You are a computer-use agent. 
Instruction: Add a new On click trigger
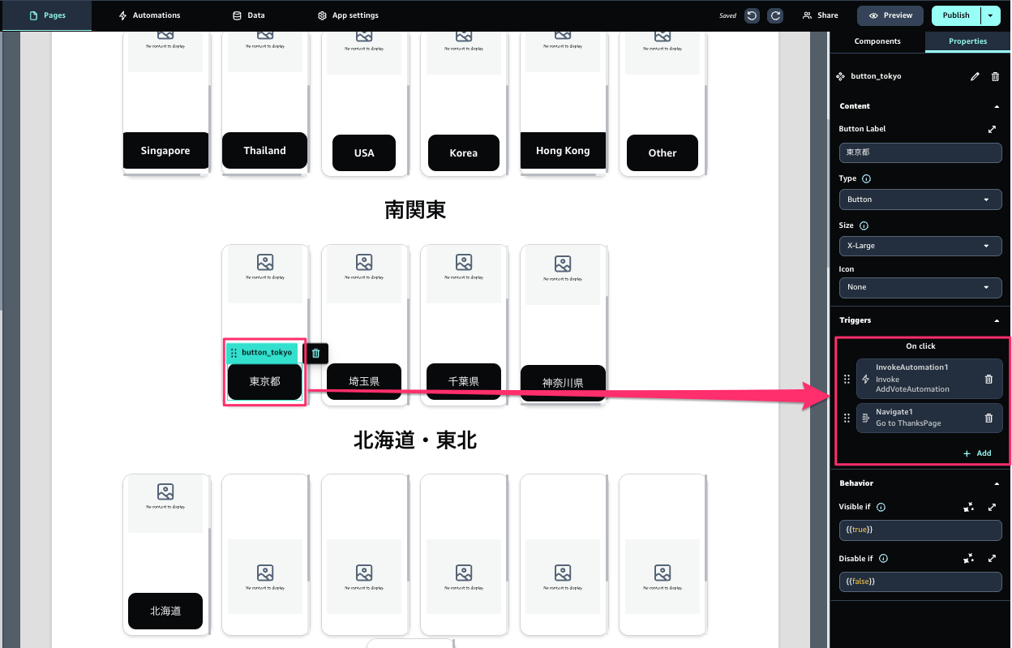[x=977, y=453]
